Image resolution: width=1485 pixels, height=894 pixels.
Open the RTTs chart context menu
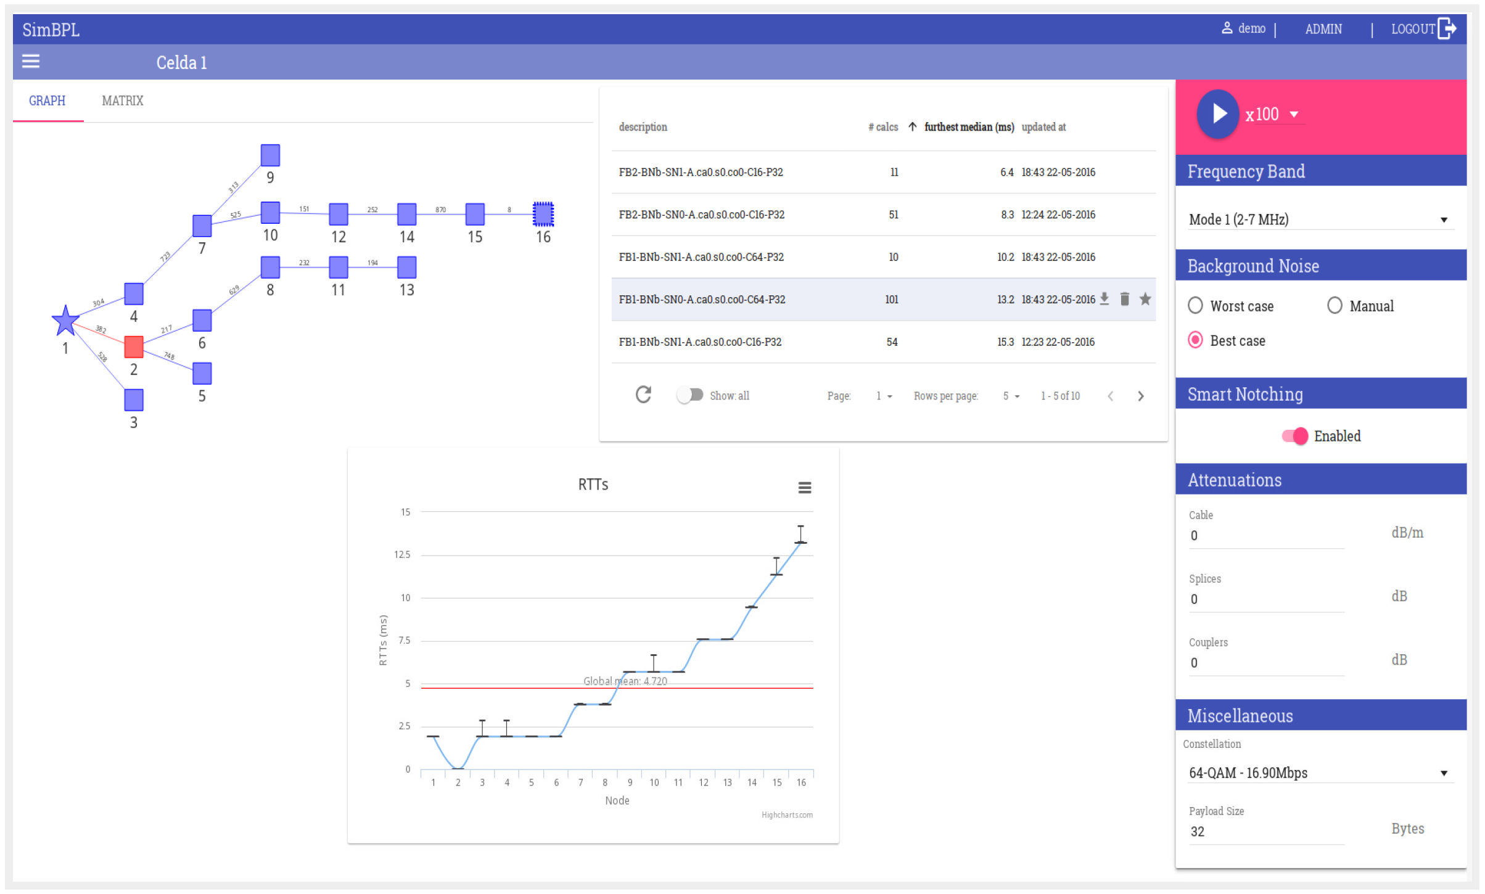point(804,488)
